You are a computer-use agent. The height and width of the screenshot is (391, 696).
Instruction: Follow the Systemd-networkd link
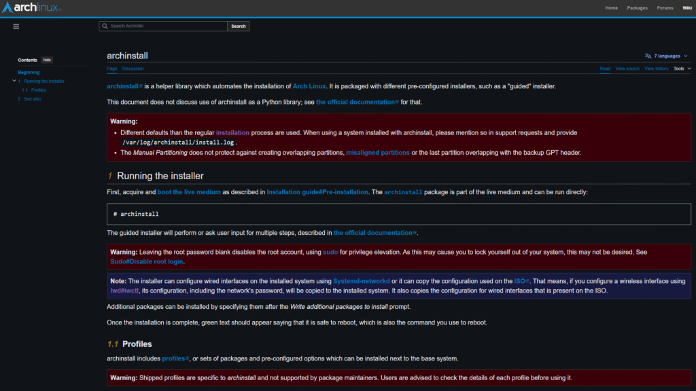point(361,280)
